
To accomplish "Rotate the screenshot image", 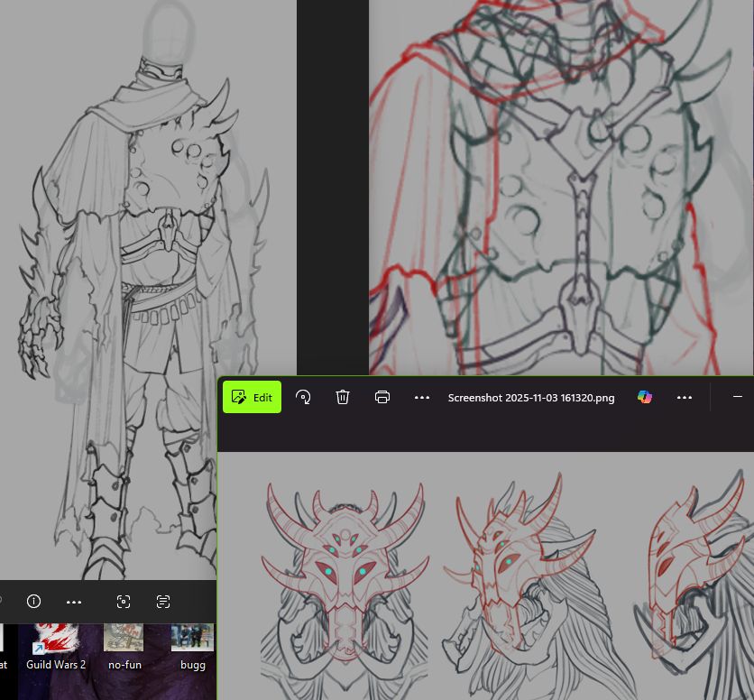I will coord(303,397).
